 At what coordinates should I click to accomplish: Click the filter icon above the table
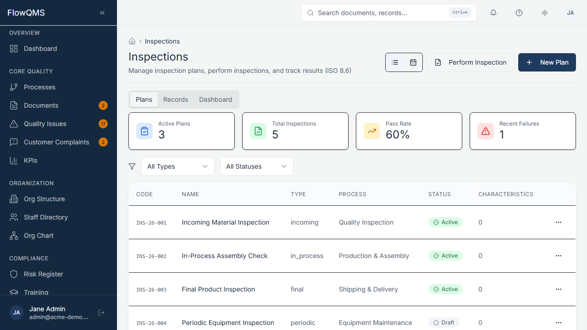132,166
